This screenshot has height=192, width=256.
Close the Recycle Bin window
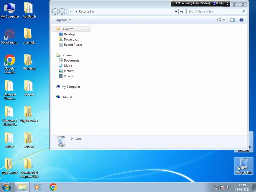point(243,4)
